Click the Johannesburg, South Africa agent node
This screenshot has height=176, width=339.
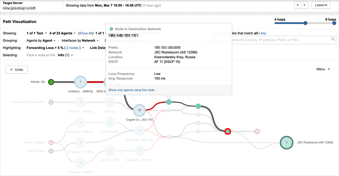coord(51,102)
